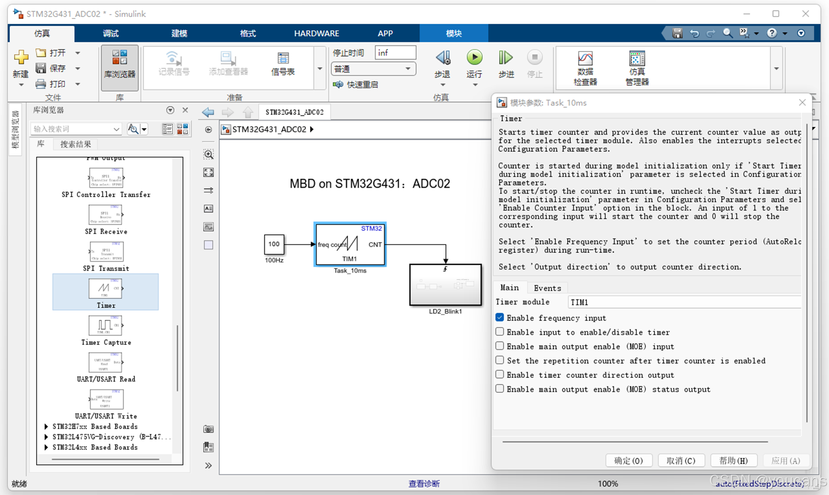Click the Print (打印) button

coord(51,84)
